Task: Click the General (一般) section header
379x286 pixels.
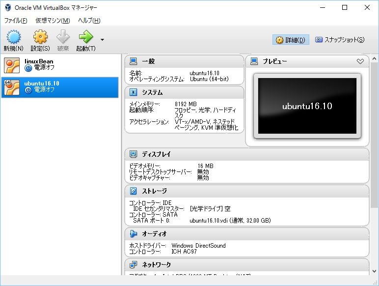Action: [148, 61]
